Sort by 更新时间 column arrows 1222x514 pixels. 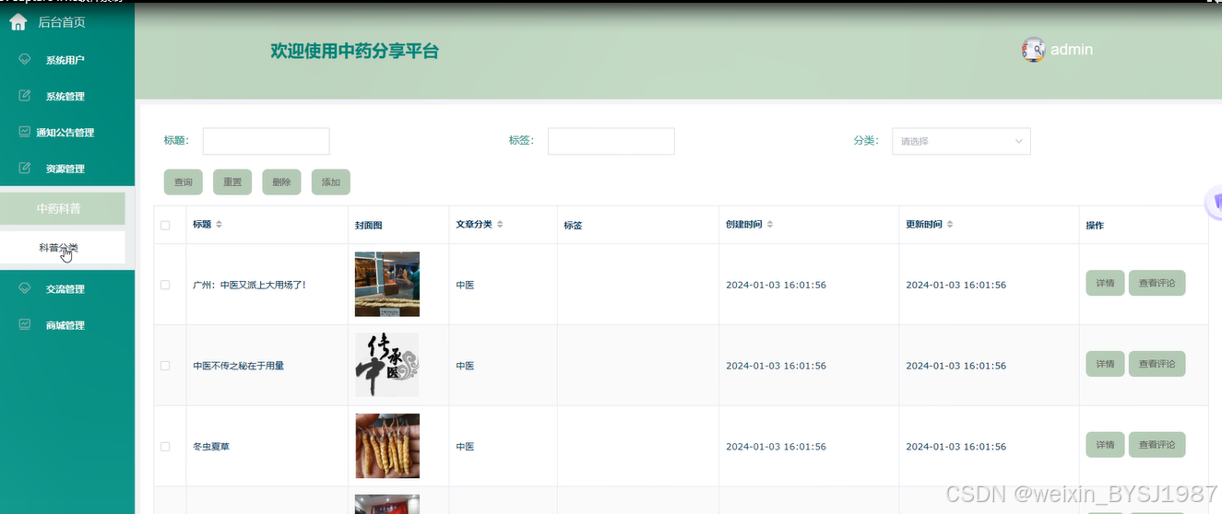pyautogui.click(x=950, y=225)
